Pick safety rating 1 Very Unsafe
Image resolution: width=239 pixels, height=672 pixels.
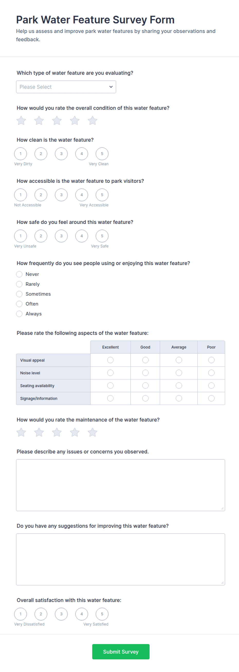pyautogui.click(x=21, y=236)
